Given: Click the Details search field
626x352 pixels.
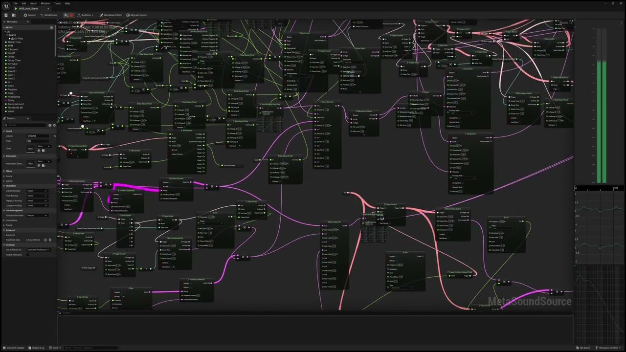Looking at the screenshot, I should pos(26,125).
